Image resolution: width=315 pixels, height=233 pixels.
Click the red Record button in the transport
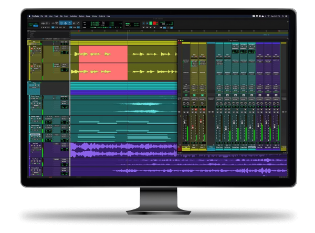click(154, 23)
